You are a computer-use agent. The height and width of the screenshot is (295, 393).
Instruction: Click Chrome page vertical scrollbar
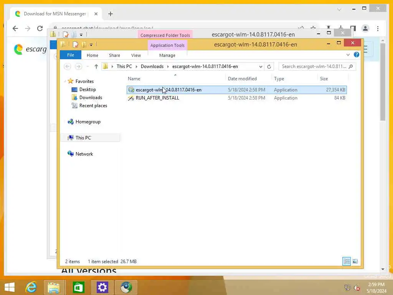(383, 82)
